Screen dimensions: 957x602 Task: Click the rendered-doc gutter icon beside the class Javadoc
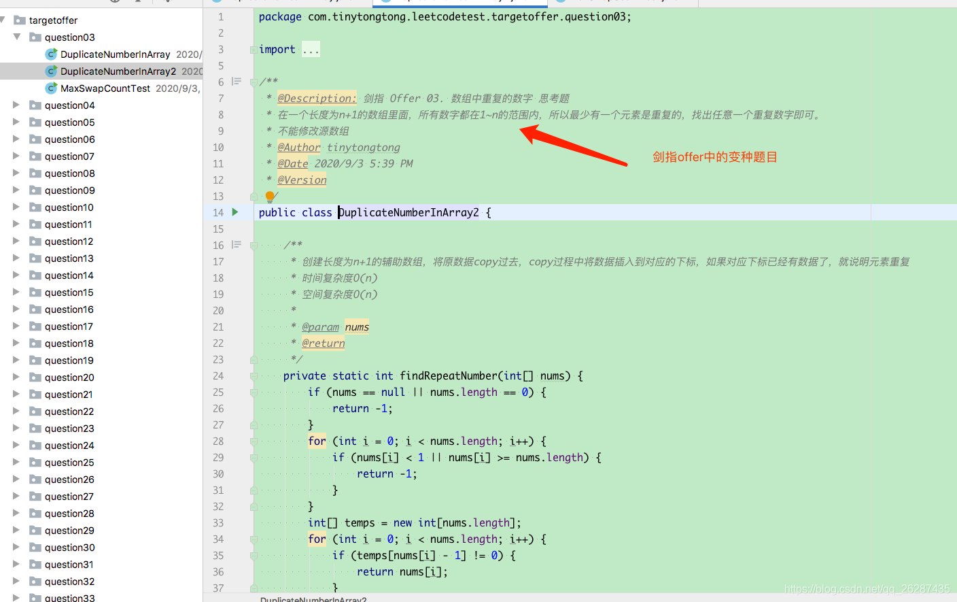click(x=237, y=82)
